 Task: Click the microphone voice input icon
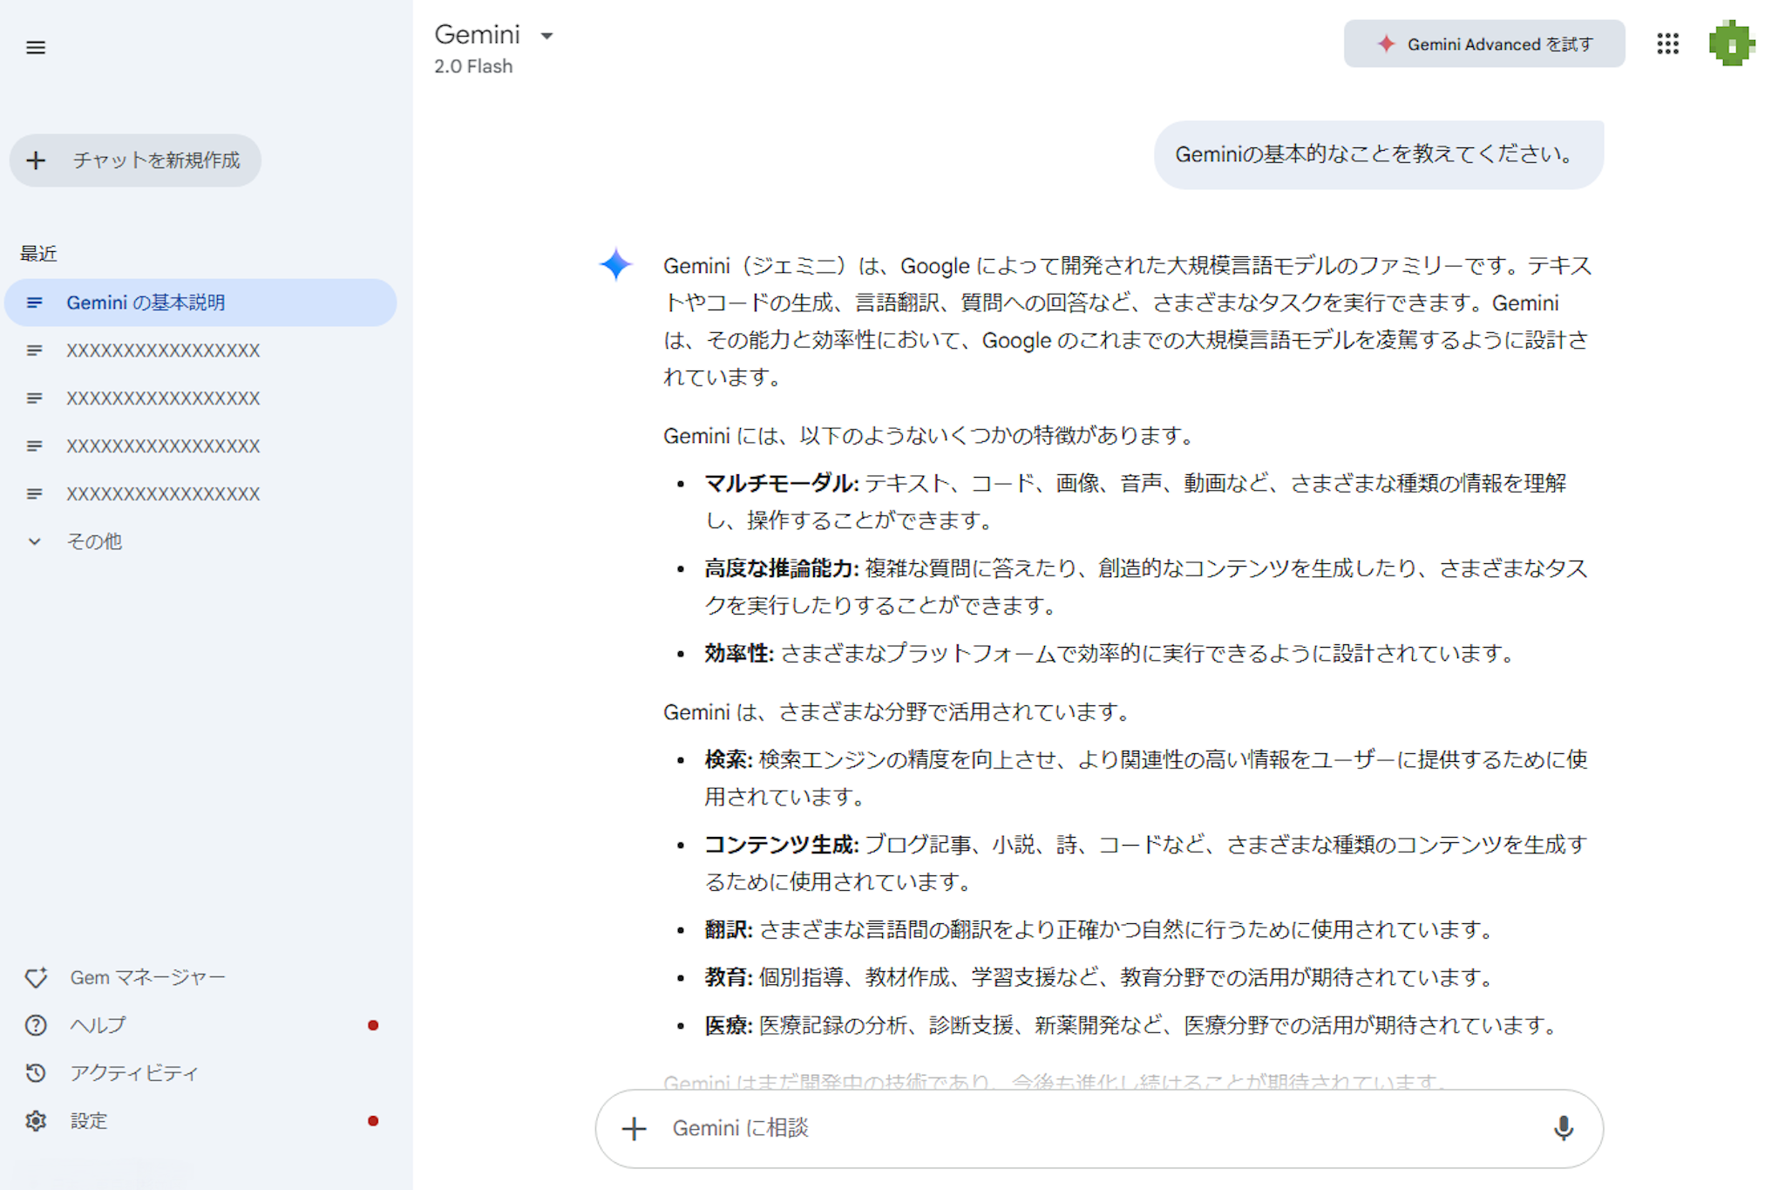coord(1564,1128)
